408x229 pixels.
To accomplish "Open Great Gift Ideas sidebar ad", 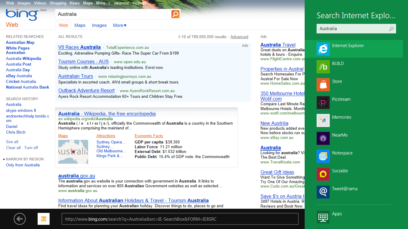I will [277, 172].
